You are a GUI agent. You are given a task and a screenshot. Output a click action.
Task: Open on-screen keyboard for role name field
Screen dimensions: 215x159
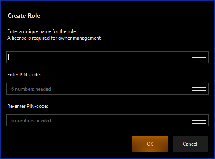tap(199, 57)
